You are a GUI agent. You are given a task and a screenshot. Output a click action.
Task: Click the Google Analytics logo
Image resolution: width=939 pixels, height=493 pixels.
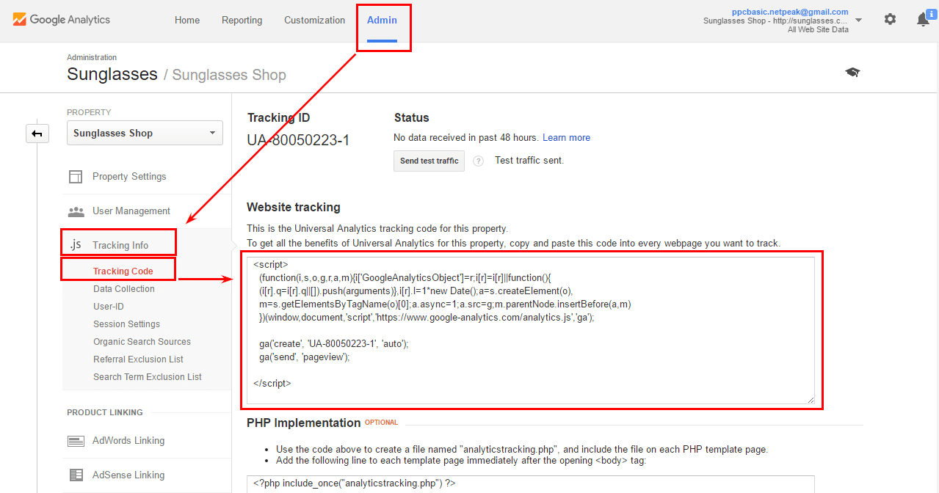(61, 20)
